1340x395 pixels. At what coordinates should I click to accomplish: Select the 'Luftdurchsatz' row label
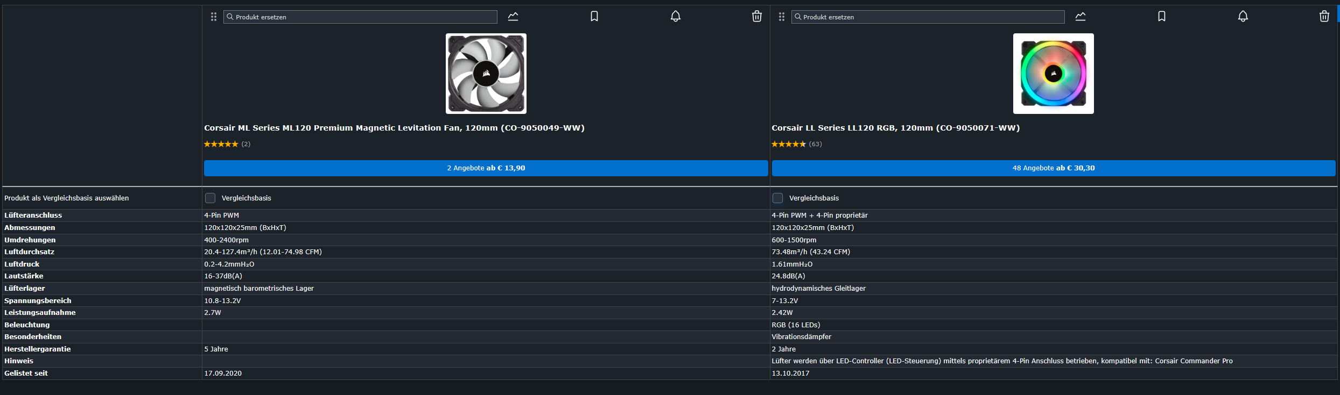point(30,252)
